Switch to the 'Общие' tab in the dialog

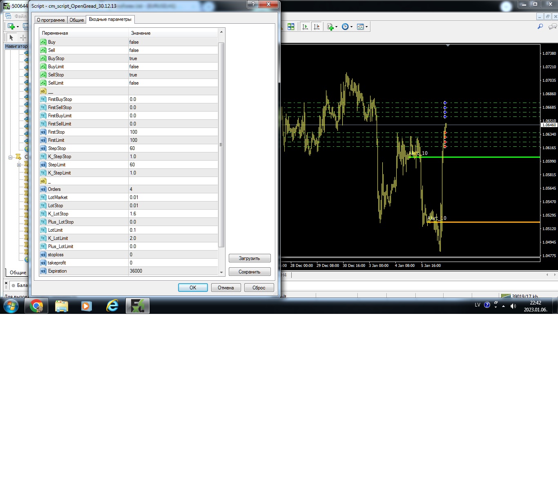pyautogui.click(x=76, y=20)
